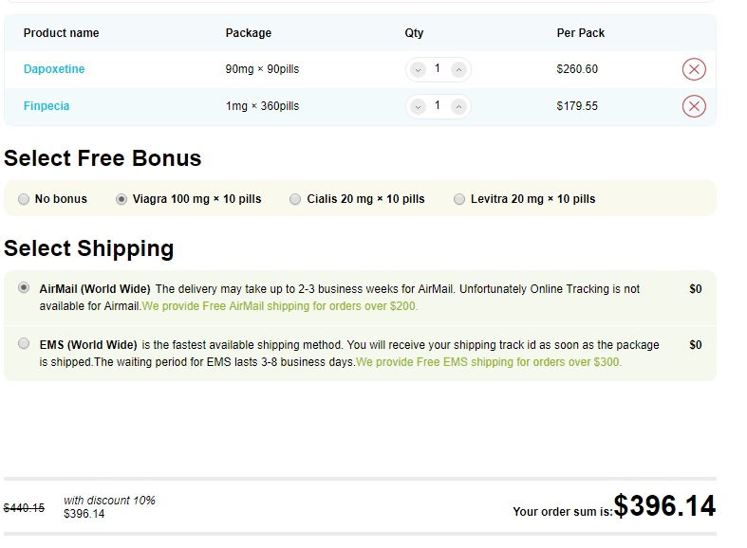
Task: Click the Levitra 20 mg bonus label
Action: click(x=533, y=199)
